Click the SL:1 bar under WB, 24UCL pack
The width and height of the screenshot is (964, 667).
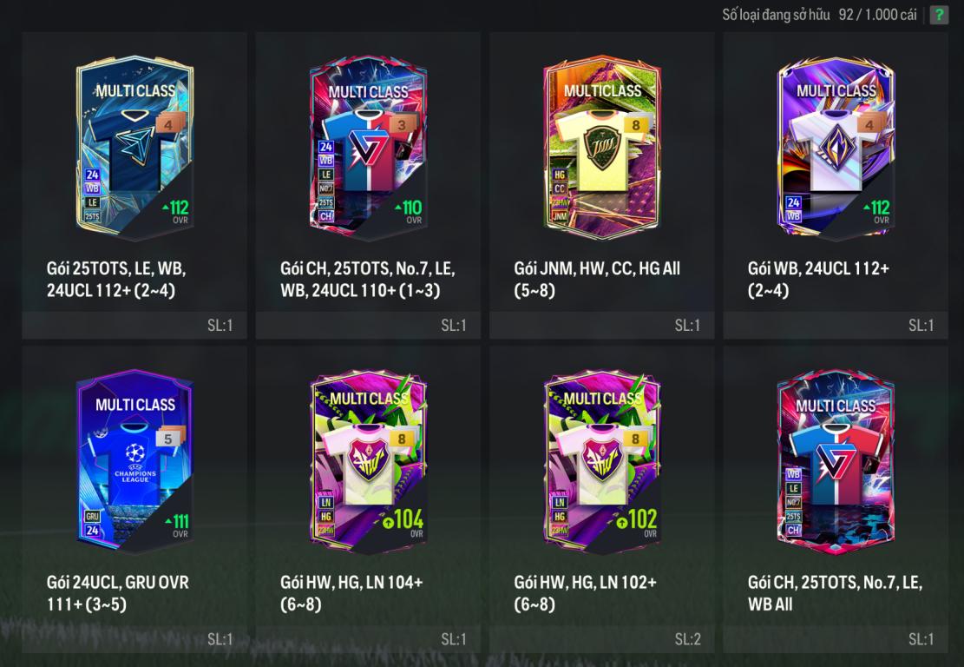click(x=836, y=325)
